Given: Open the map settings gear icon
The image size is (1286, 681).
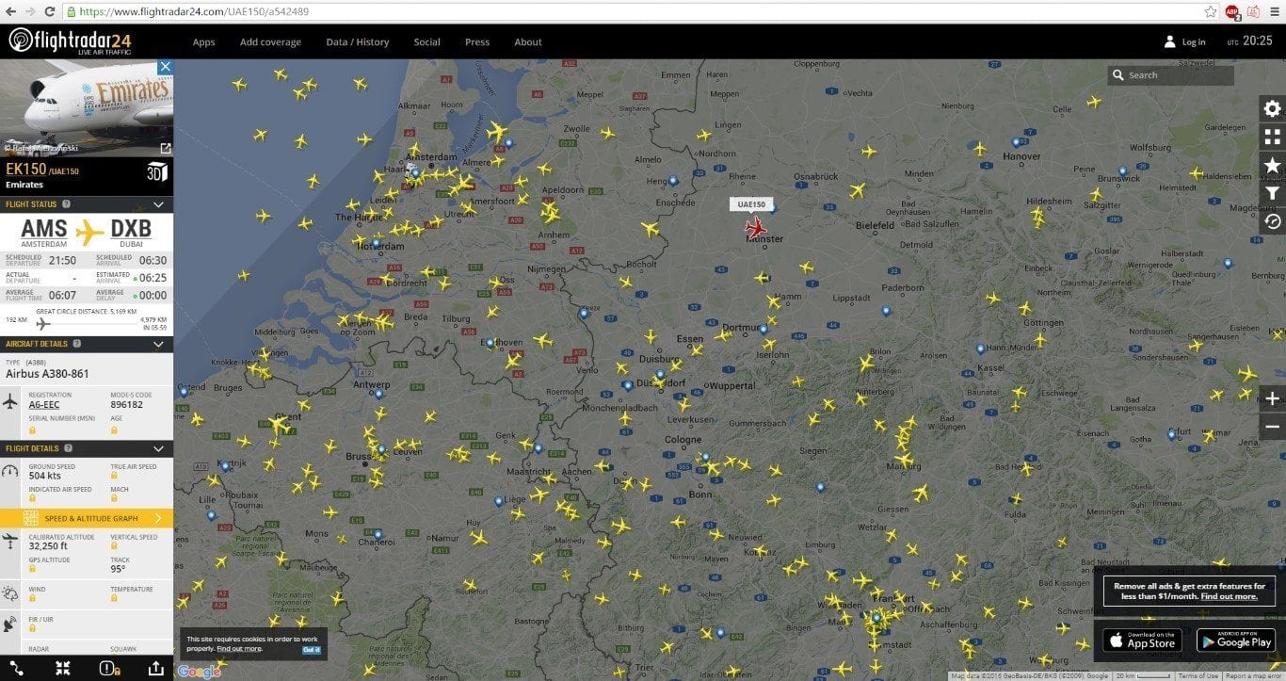Looking at the screenshot, I should 1272,108.
